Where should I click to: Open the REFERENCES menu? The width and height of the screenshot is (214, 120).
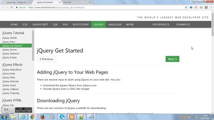[161, 24]
